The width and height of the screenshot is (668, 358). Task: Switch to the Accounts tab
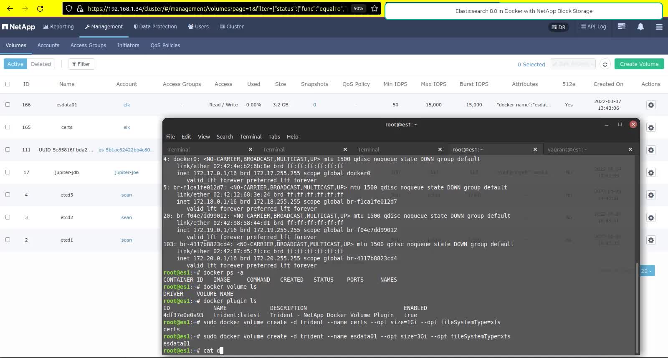pos(48,45)
